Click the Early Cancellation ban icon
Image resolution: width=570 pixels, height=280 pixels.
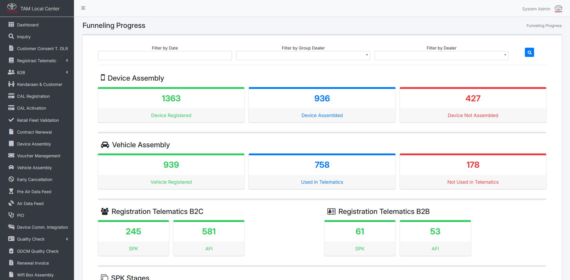(11, 179)
